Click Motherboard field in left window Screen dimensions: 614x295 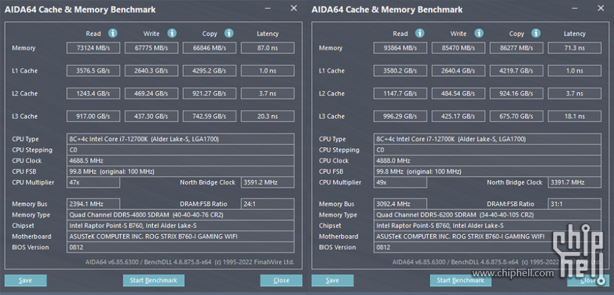pyautogui.click(x=180, y=236)
